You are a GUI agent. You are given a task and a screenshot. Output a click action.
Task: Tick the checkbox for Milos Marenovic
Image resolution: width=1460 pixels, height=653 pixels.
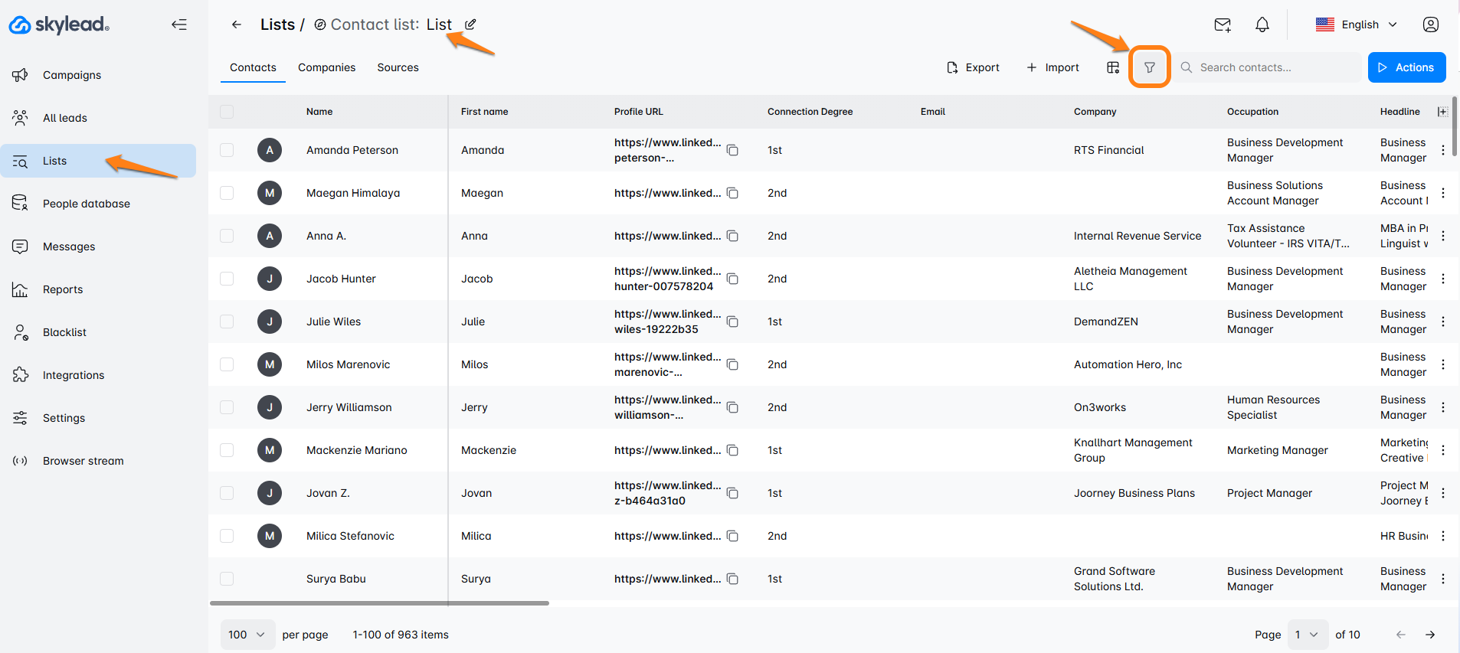point(227,364)
